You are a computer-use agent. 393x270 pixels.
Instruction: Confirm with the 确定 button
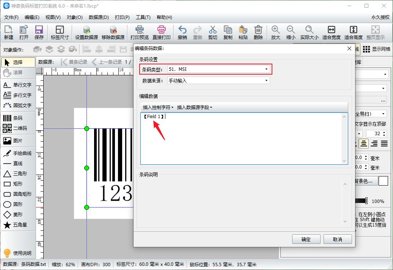coord(306,239)
